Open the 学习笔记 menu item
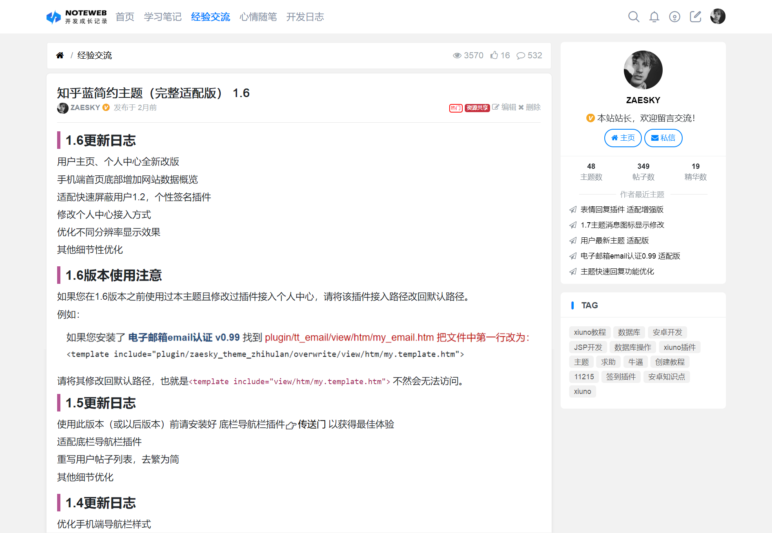 tap(162, 17)
